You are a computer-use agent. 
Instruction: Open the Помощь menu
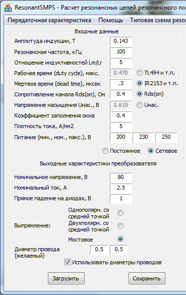click(x=110, y=20)
